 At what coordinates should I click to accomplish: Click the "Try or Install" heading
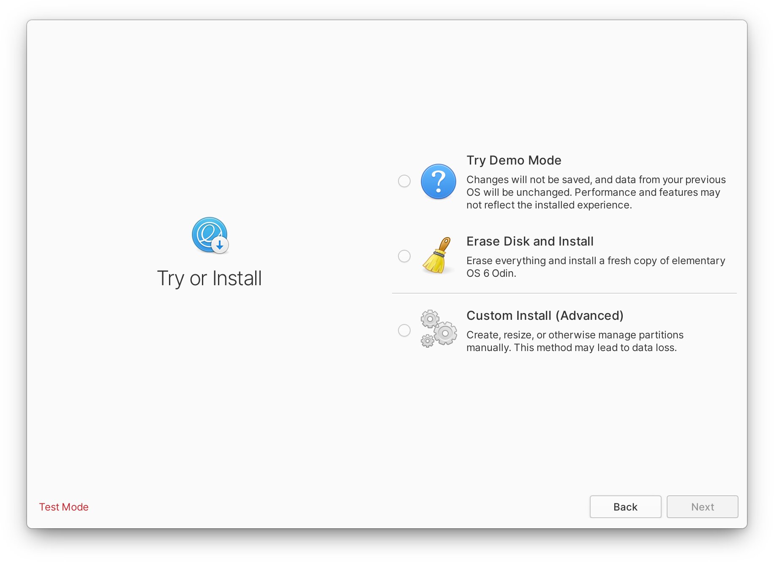209,278
